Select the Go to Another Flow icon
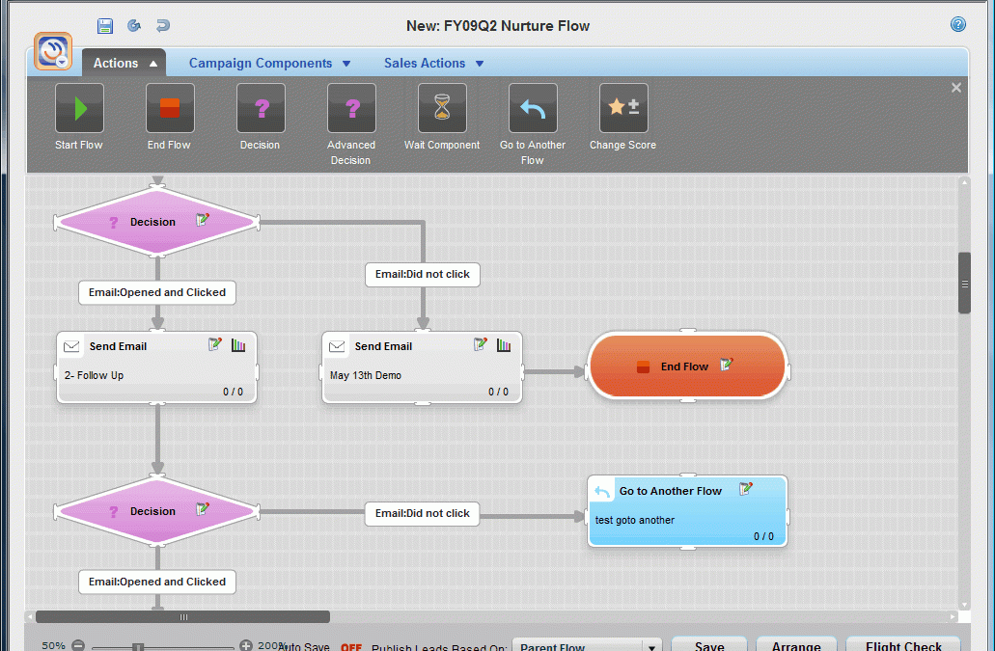The image size is (995, 651). point(533,108)
